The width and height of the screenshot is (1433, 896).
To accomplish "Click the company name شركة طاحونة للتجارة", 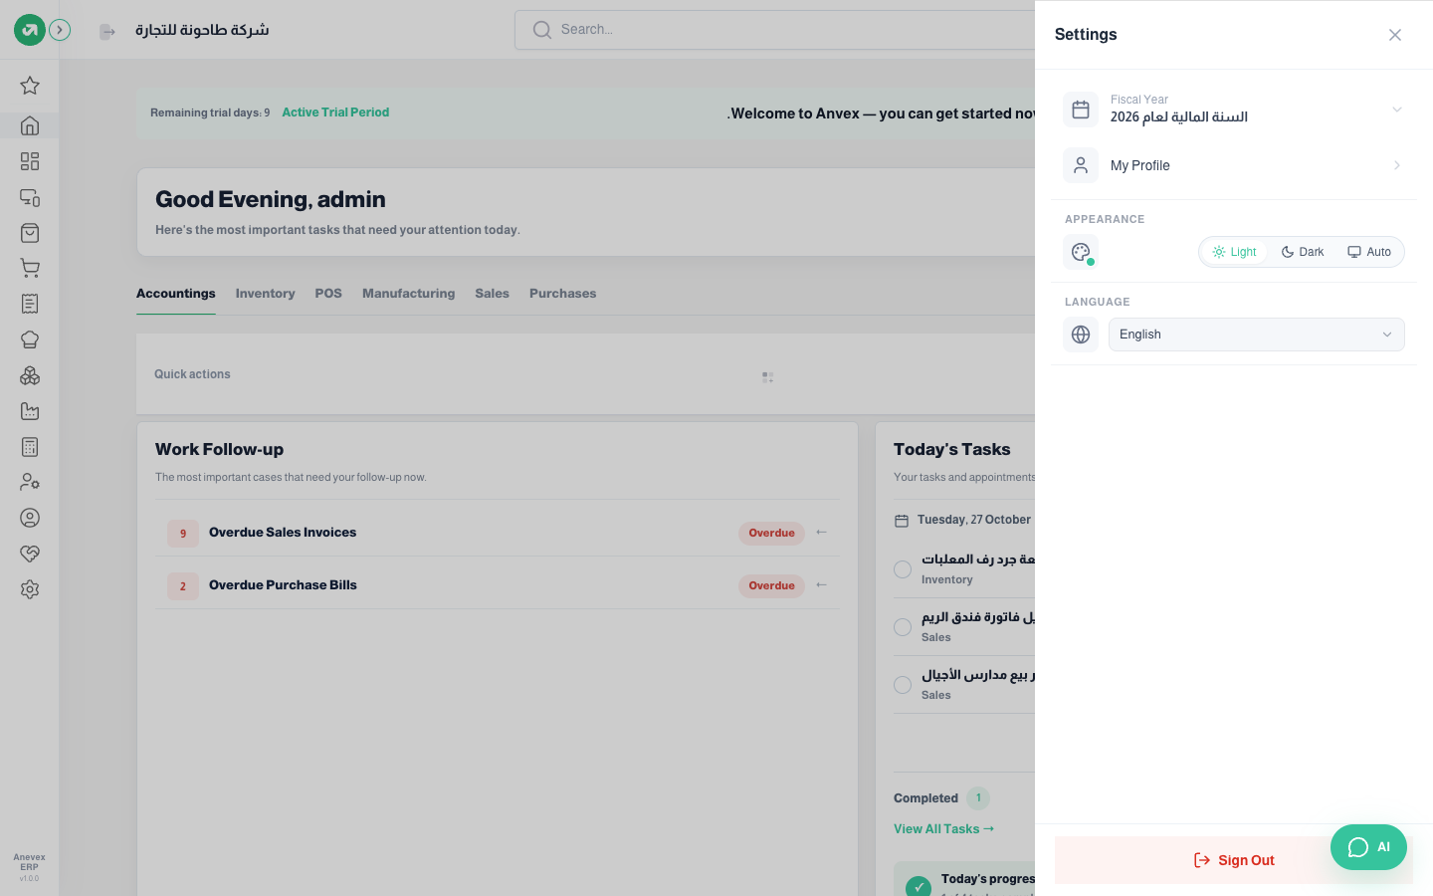I will (x=202, y=30).
